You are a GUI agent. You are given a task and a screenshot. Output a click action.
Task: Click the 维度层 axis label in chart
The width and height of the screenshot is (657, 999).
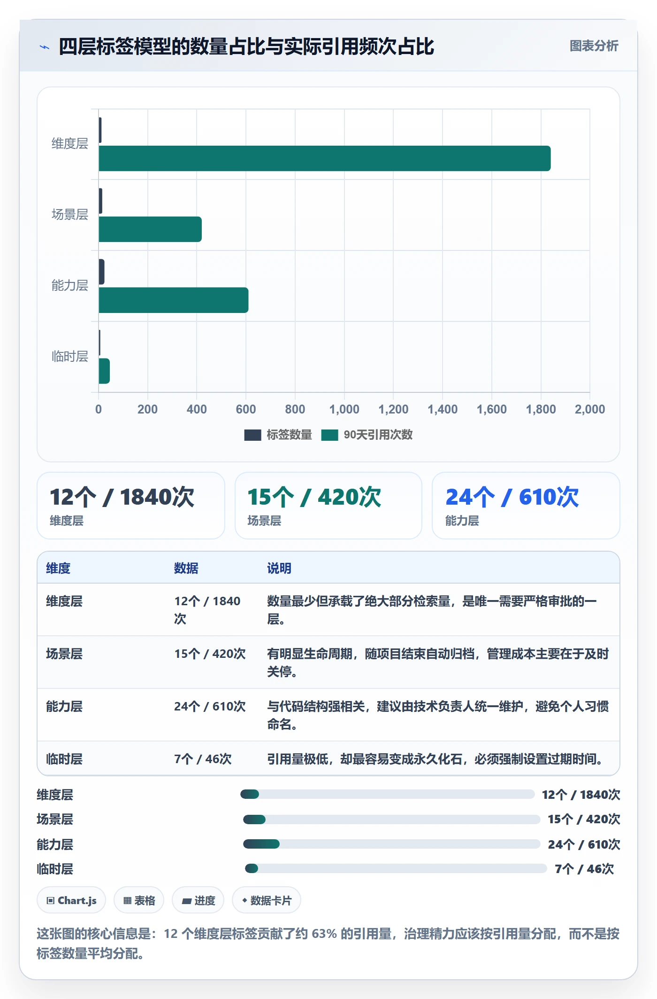(x=70, y=144)
